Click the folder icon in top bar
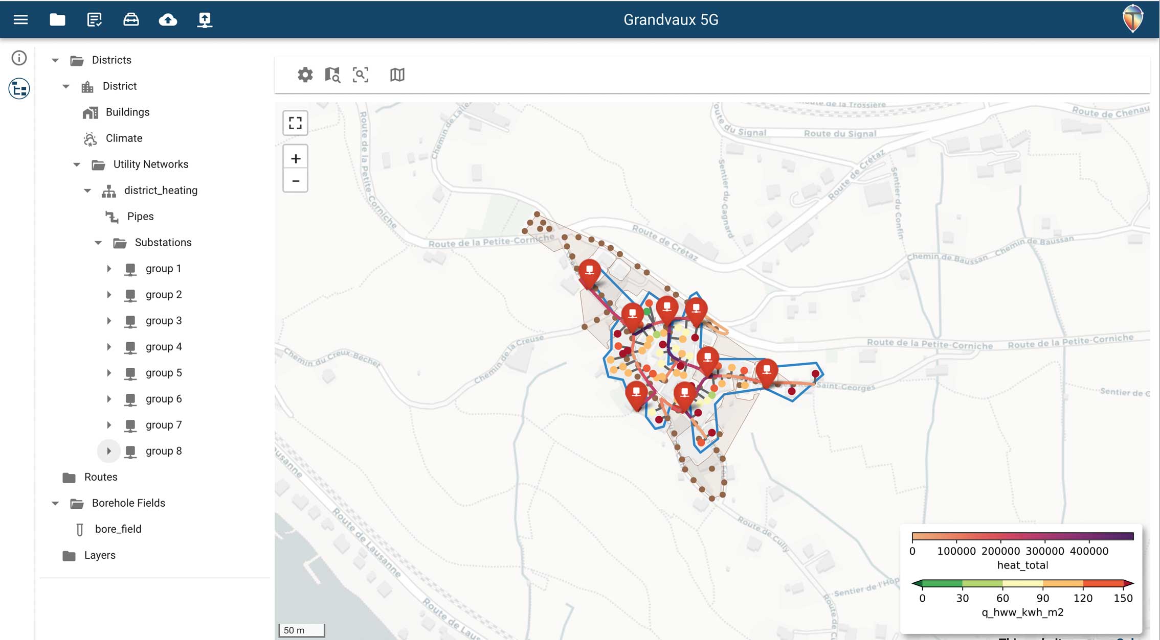Screen dimensions: 1160x640 57,20
